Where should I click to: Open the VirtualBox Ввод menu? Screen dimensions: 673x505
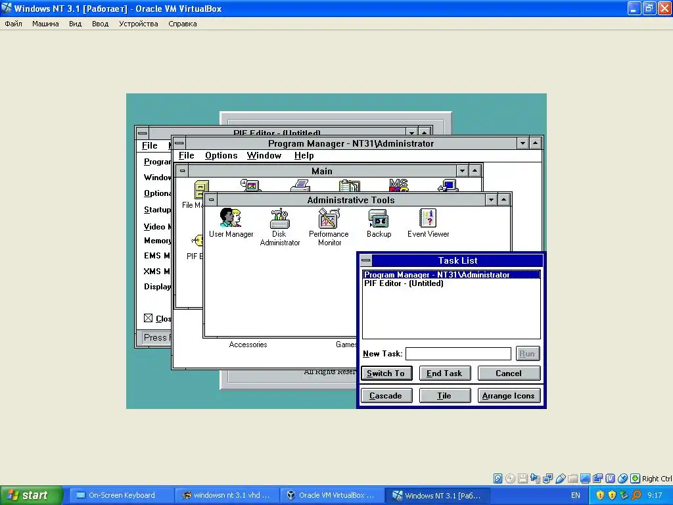[x=100, y=24]
